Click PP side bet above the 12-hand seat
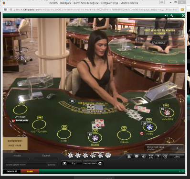Viewport: 190px width, 179px height. (95, 131)
